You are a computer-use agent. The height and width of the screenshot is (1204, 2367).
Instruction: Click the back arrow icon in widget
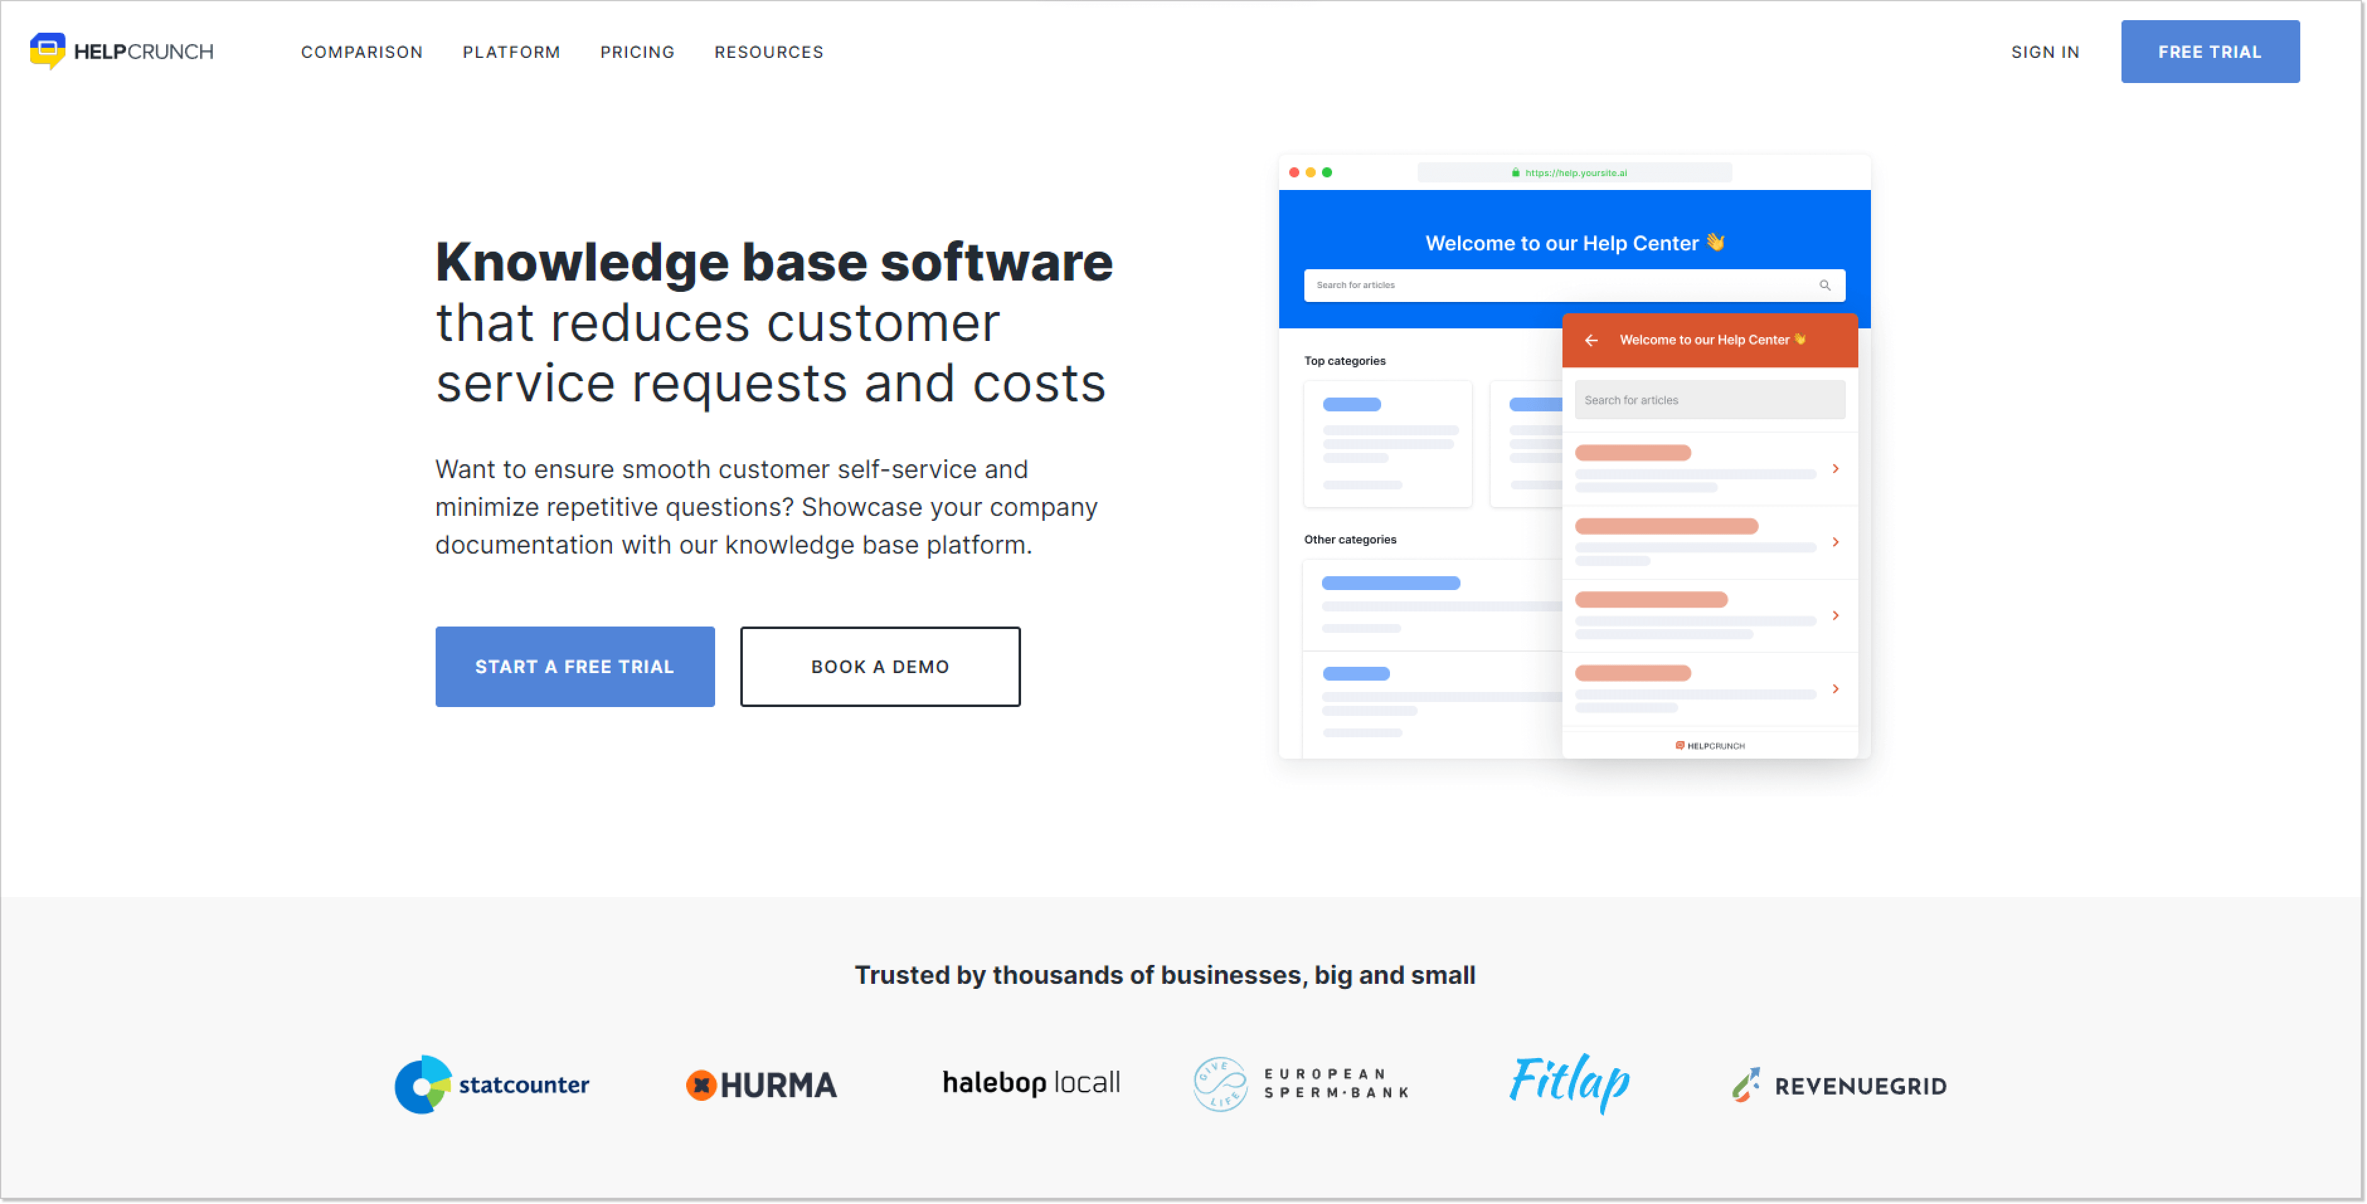pos(1591,340)
